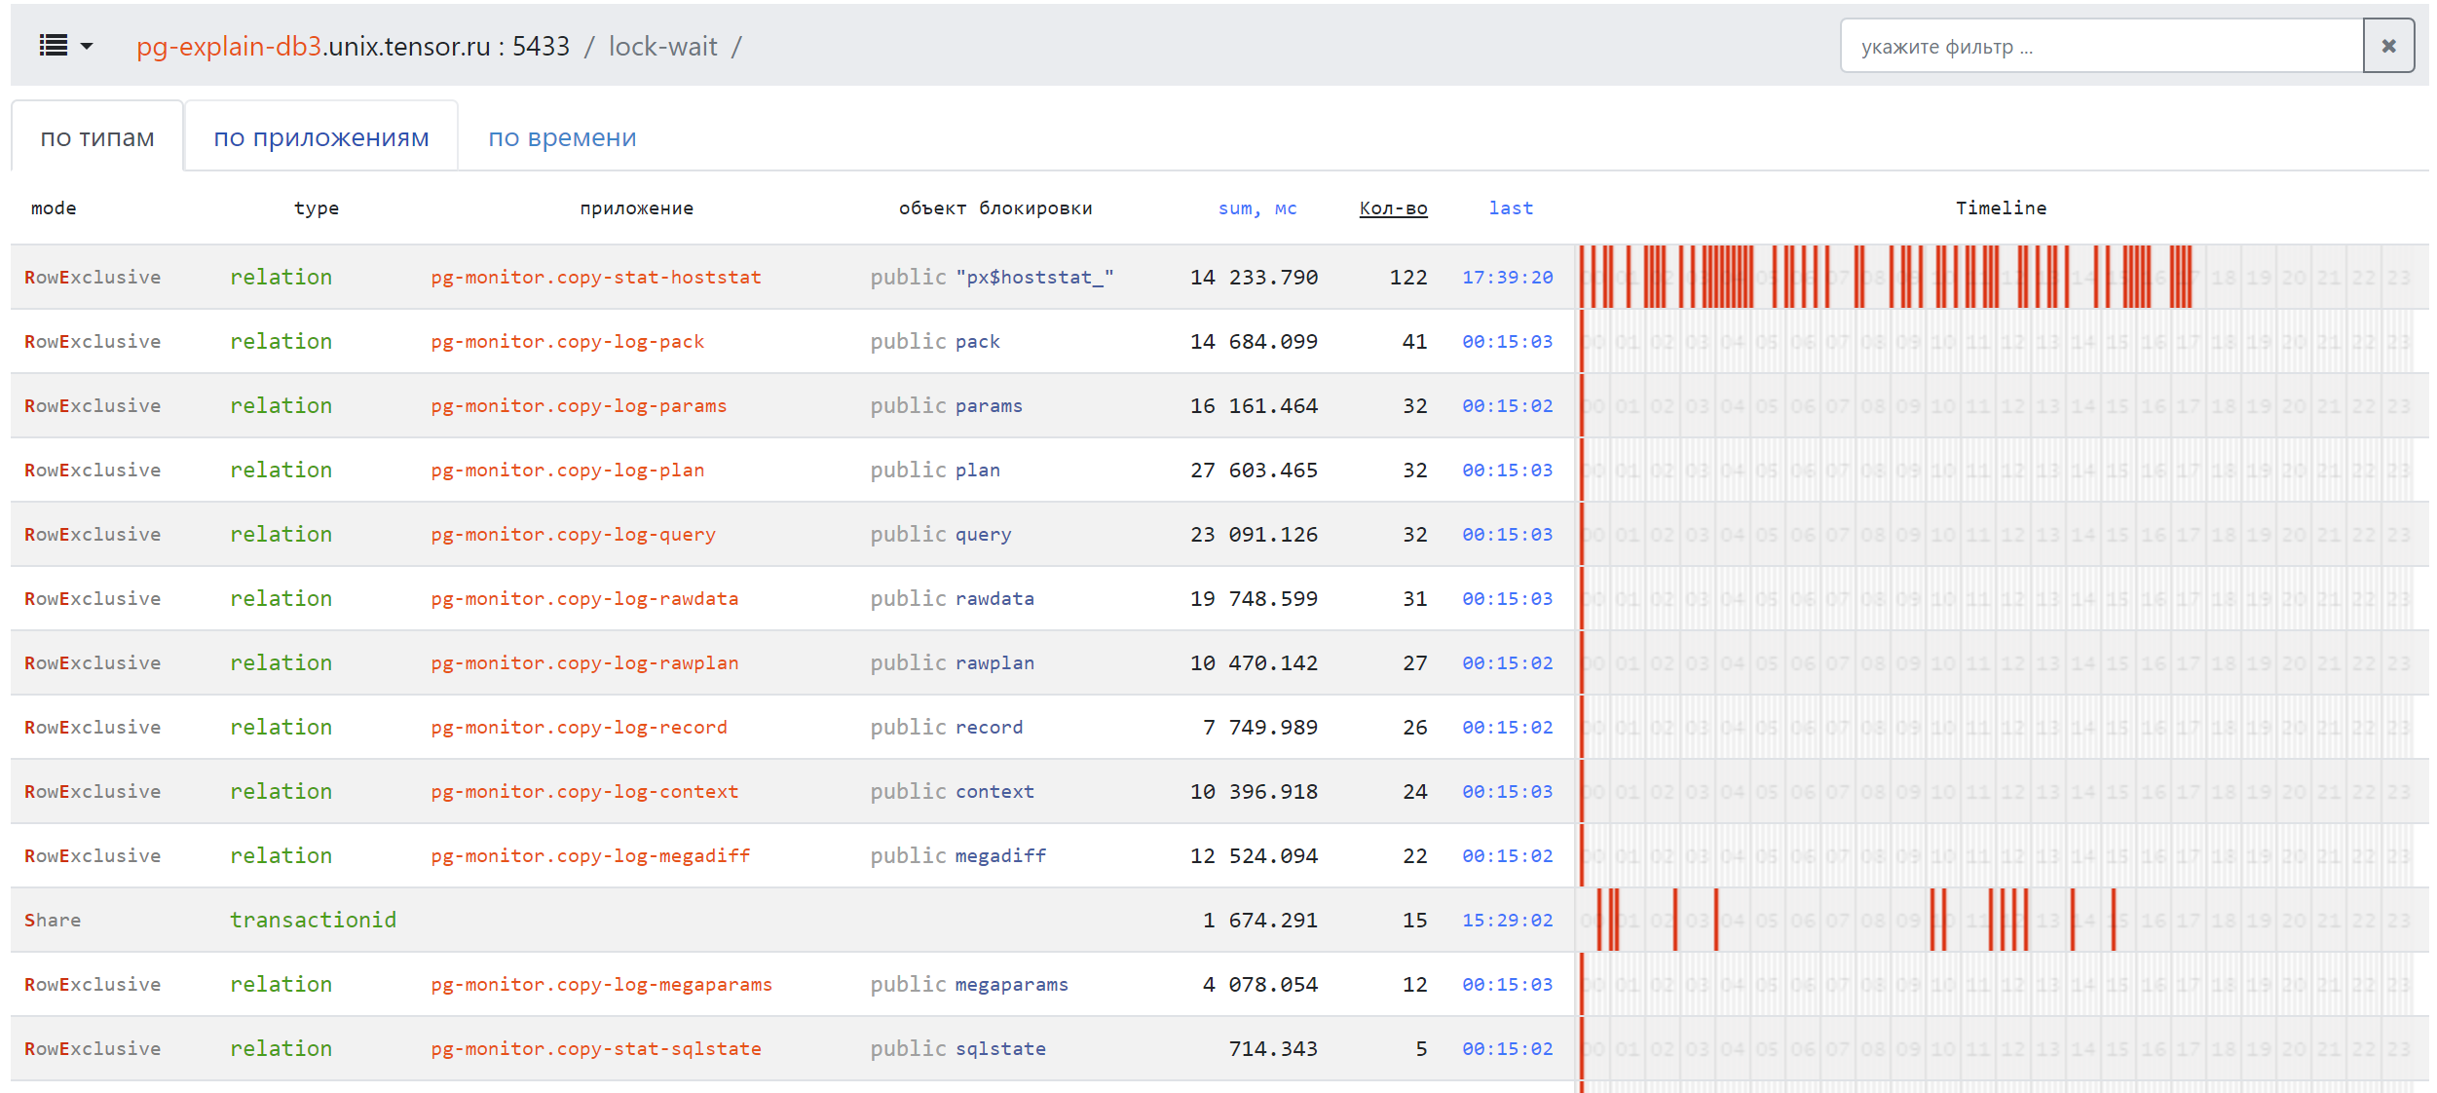Click hour 20 in hoststat timeline
Image resolution: width=2437 pixels, height=1093 pixels.
pos(2293,277)
